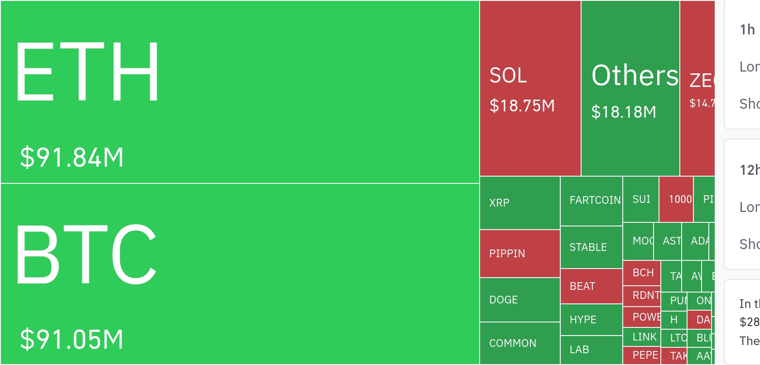
Task: Select the red RDNT cell
Action: pyautogui.click(x=642, y=296)
